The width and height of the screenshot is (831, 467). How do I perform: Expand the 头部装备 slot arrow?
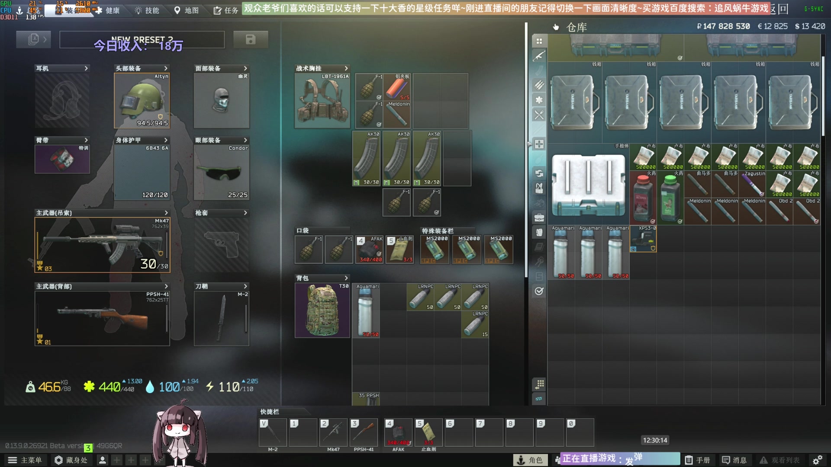[x=166, y=68]
